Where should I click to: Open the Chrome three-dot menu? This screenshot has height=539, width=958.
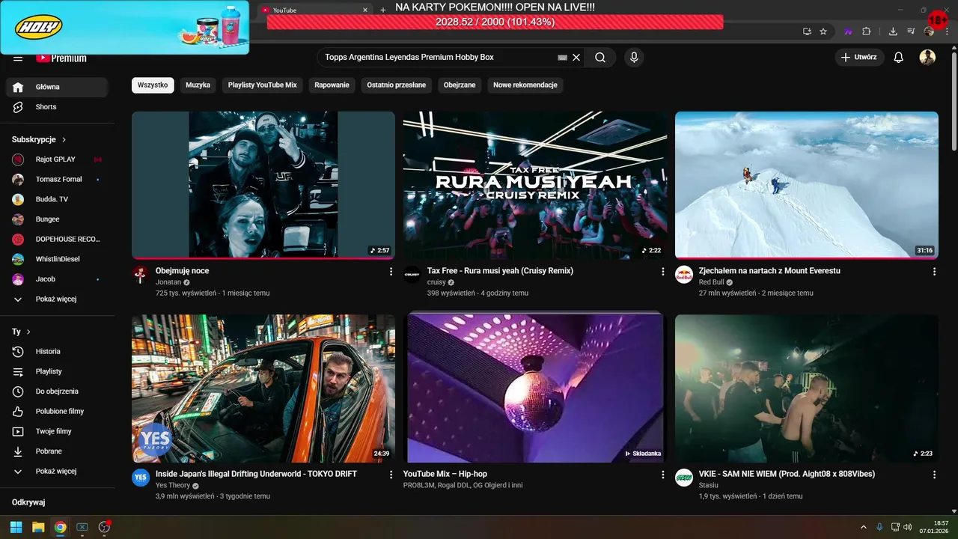[x=948, y=31]
